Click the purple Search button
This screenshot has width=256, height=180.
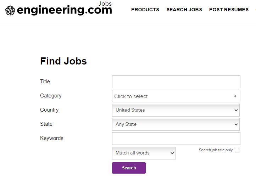[129, 168]
